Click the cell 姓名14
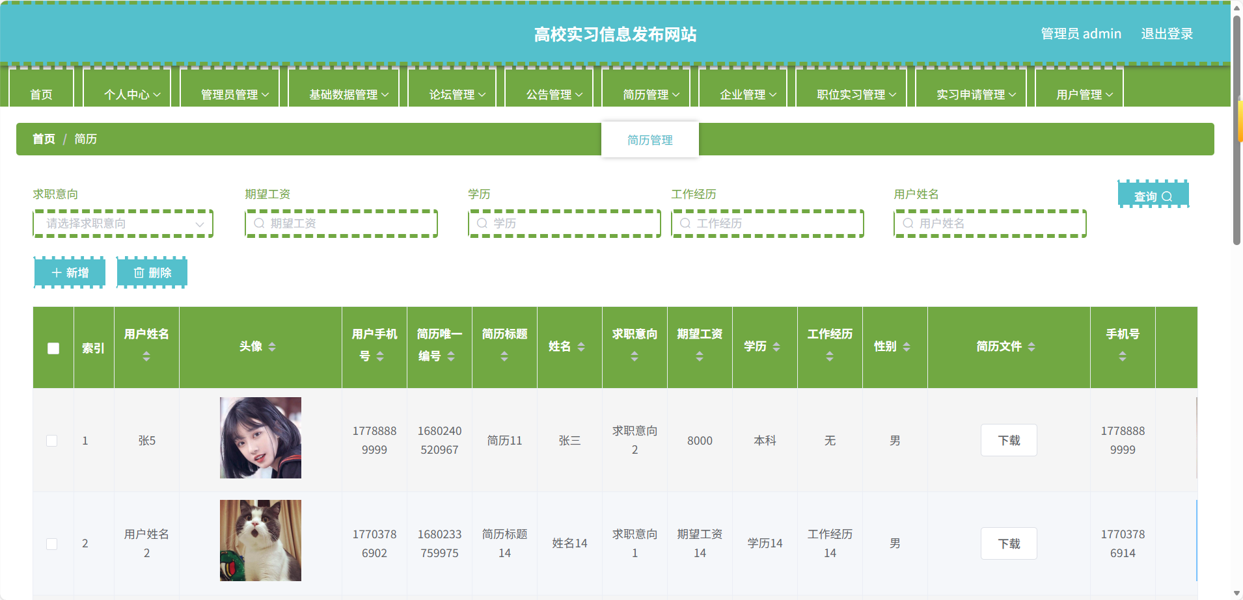This screenshot has width=1243, height=600. (x=569, y=543)
